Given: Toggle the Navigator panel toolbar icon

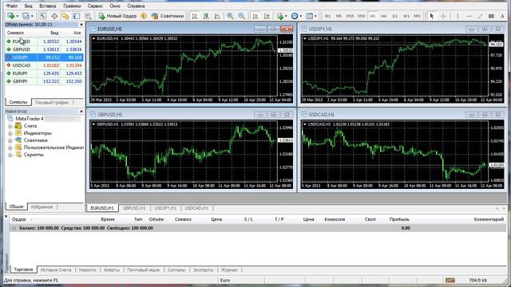Looking at the screenshot, I should point(65,16).
